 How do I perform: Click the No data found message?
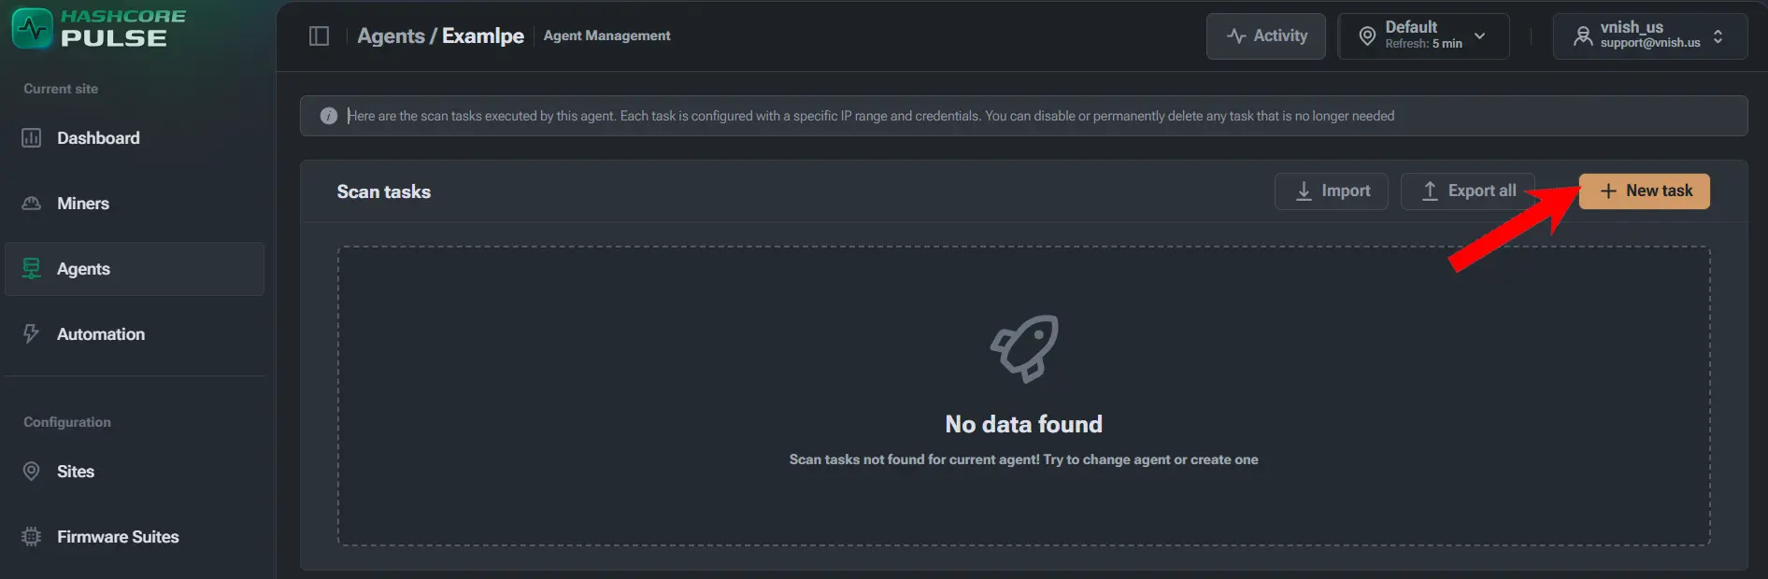tap(1024, 424)
